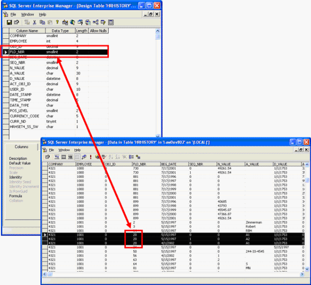Click the HRHSET4_SS_SW column name
This screenshot has height=285, width=311.
point(24,126)
